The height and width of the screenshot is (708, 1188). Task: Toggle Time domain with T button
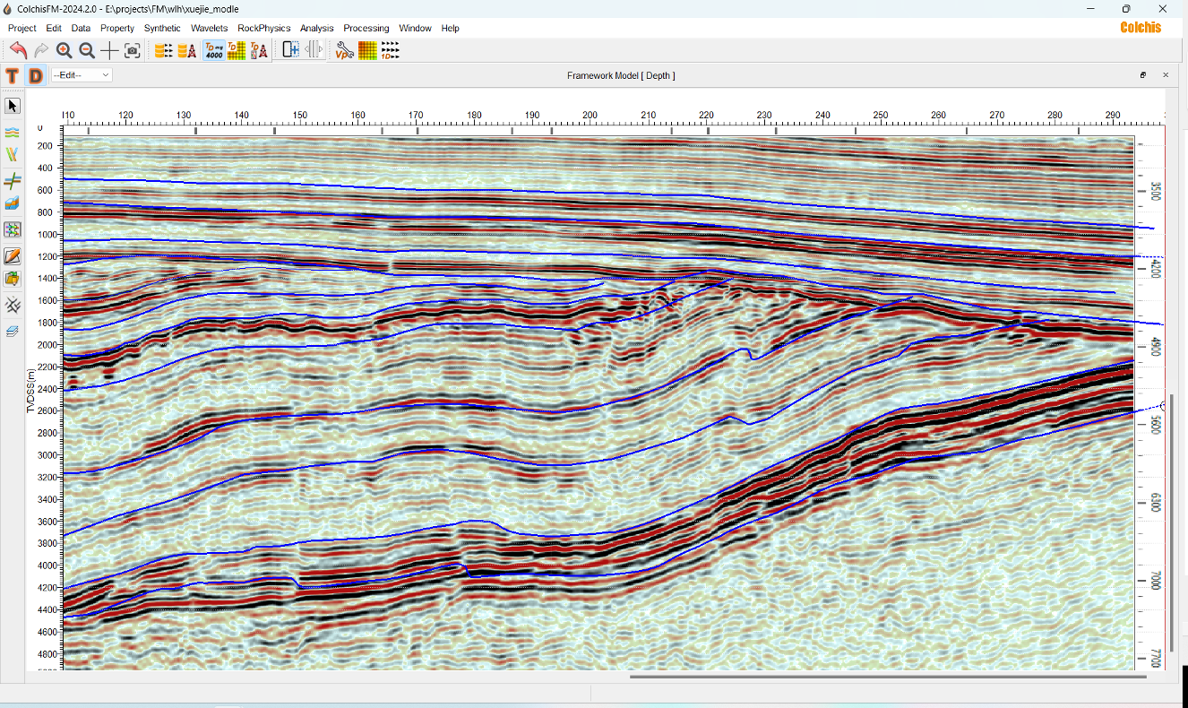[13, 75]
